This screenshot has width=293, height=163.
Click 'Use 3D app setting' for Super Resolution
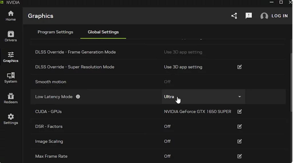(183, 67)
